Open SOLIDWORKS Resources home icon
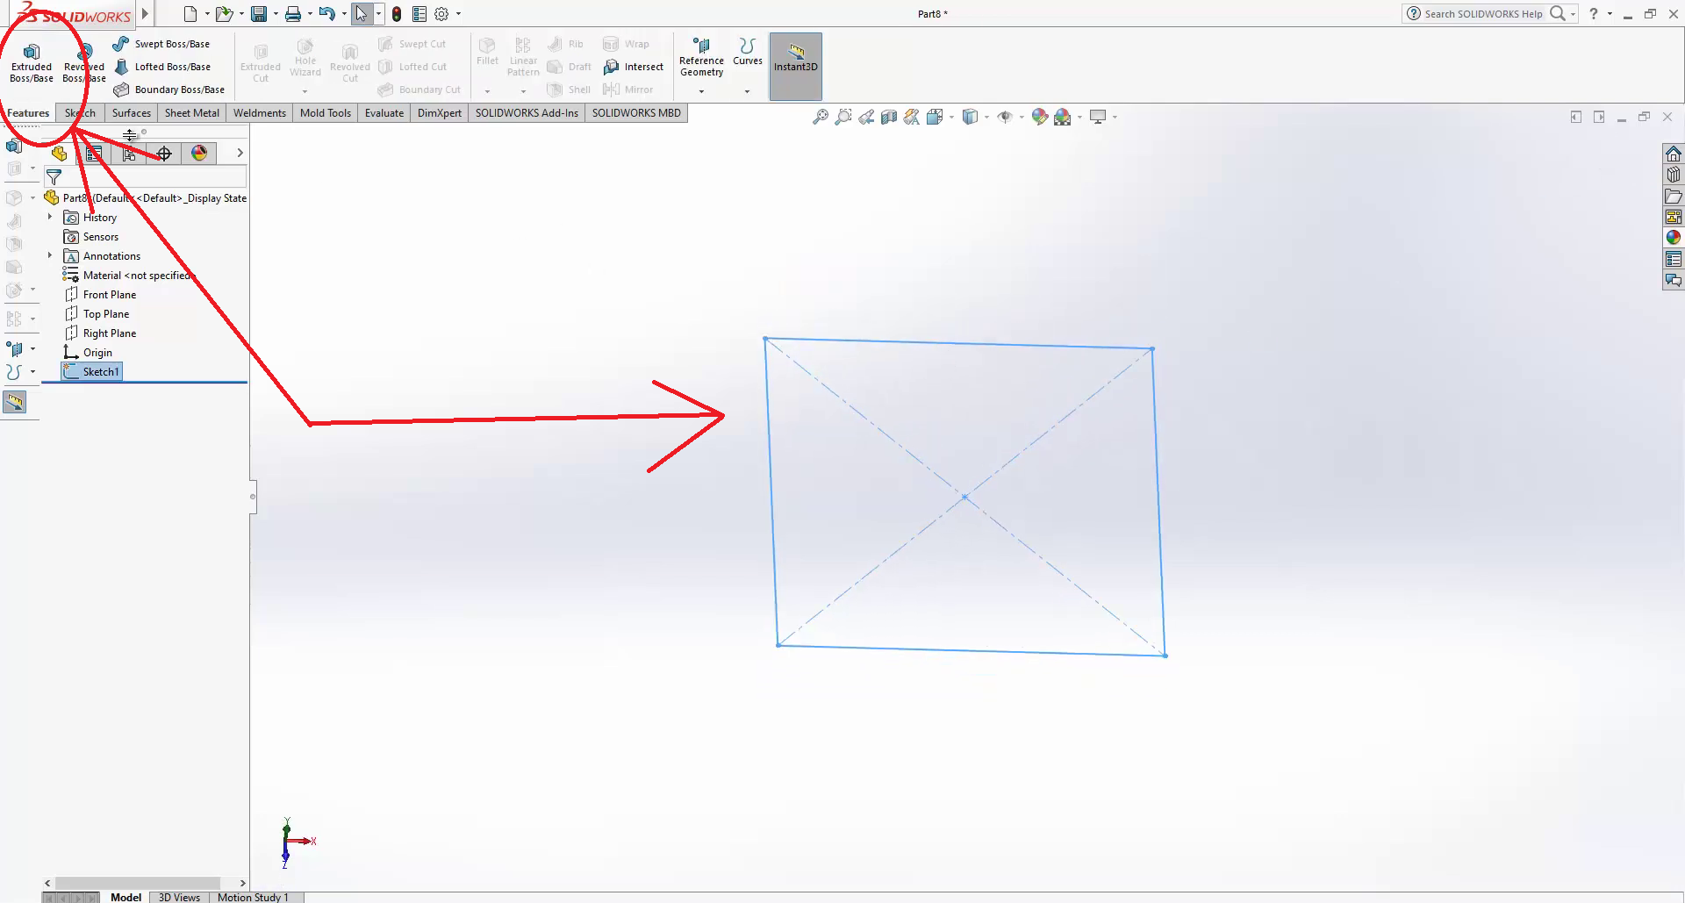 1674,154
